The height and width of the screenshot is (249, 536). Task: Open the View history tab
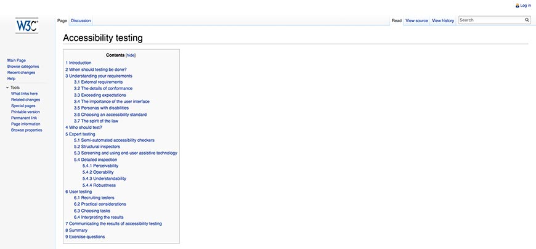pos(443,20)
